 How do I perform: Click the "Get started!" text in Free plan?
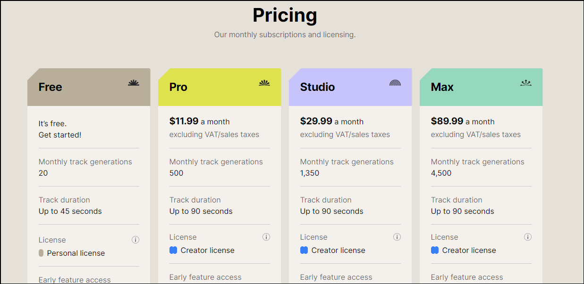click(x=60, y=135)
